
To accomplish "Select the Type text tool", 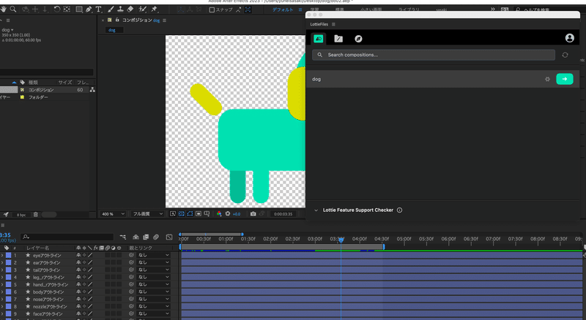I will tap(98, 9).
